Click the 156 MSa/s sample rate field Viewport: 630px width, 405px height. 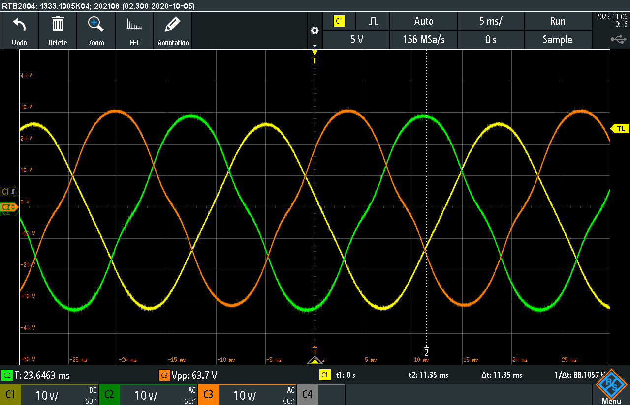[x=424, y=40]
